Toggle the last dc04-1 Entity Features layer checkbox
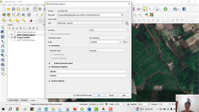 (x=12, y=40)
